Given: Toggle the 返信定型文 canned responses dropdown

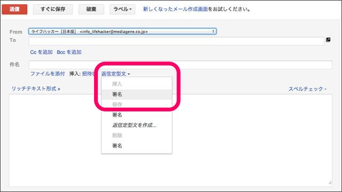Looking at the screenshot, I should coord(115,74).
